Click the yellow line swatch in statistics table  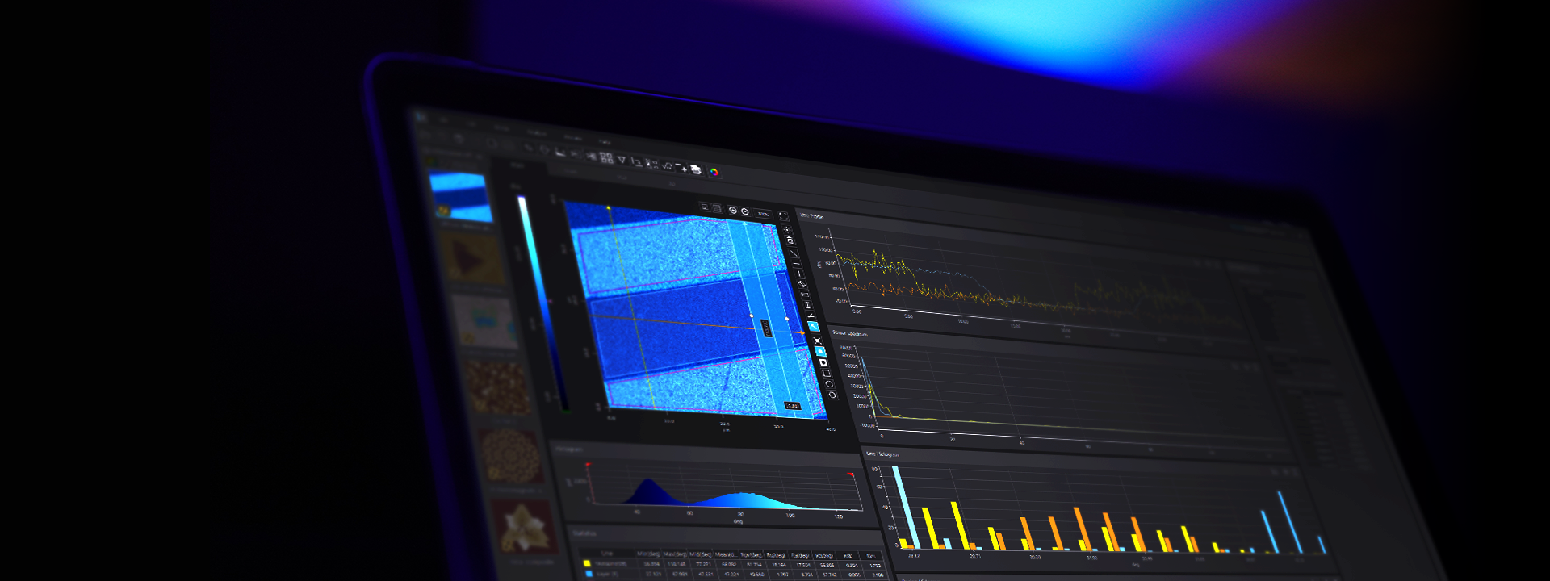point(587,563)
